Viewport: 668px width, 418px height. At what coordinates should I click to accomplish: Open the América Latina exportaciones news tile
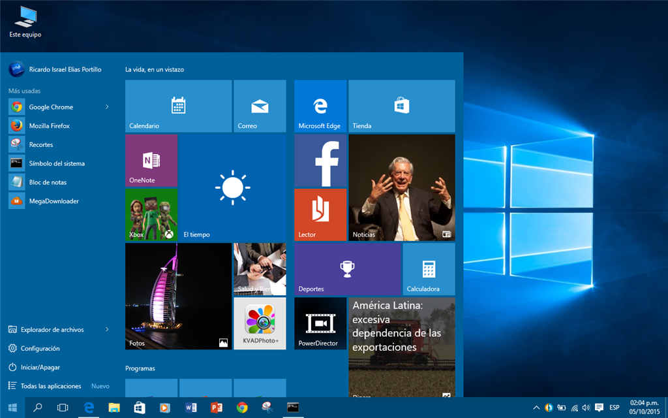[x=402, y=347]
